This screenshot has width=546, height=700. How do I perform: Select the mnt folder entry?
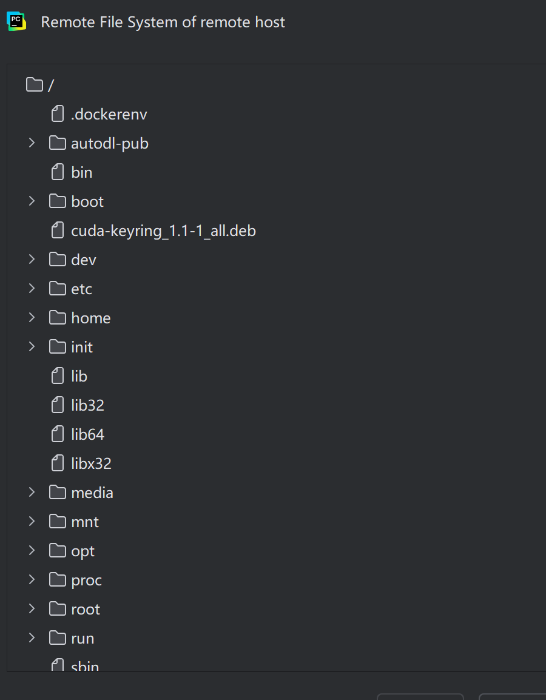(x=84, y=521)
